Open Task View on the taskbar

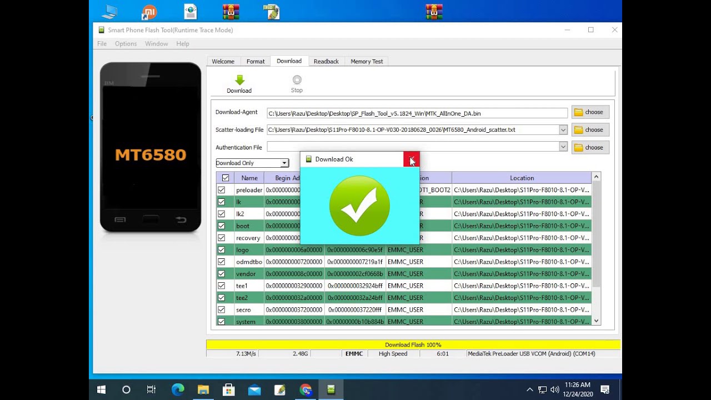(151, 390)
